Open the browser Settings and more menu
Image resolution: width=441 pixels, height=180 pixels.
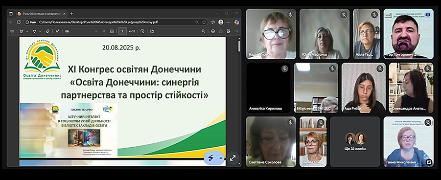pos(229,22)
